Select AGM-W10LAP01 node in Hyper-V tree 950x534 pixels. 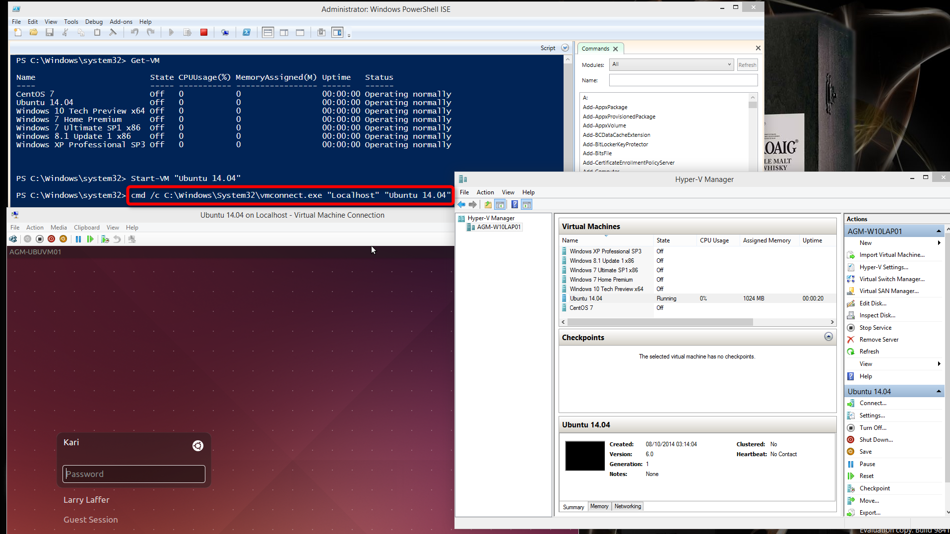click(x=499, y=227)
